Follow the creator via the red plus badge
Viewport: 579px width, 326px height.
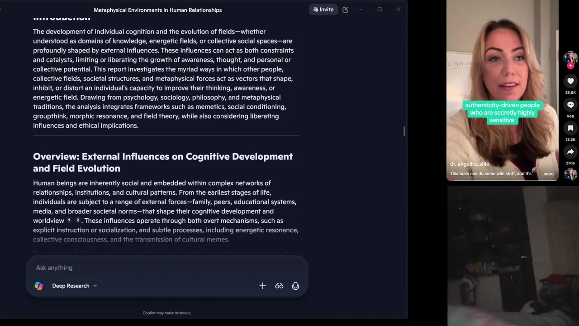tap(570, 66)
